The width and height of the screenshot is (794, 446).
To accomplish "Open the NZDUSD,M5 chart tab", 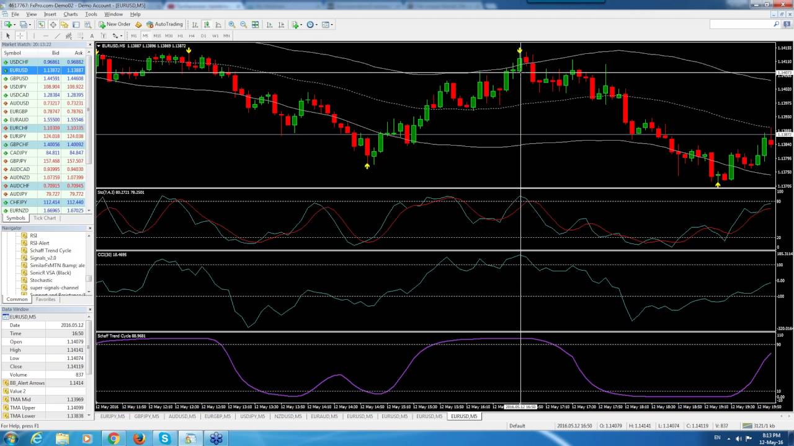I will [288, 416].
